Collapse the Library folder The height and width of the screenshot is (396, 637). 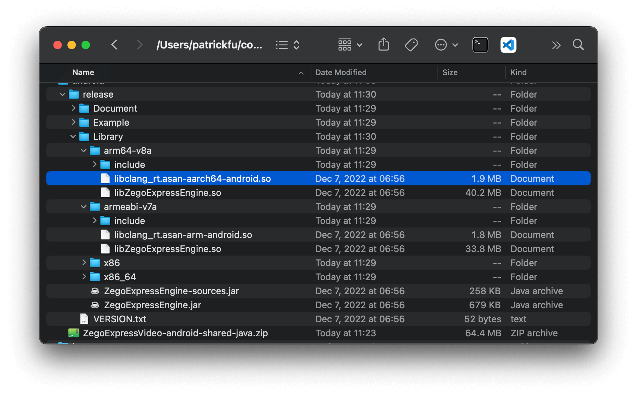pos(73,137)
